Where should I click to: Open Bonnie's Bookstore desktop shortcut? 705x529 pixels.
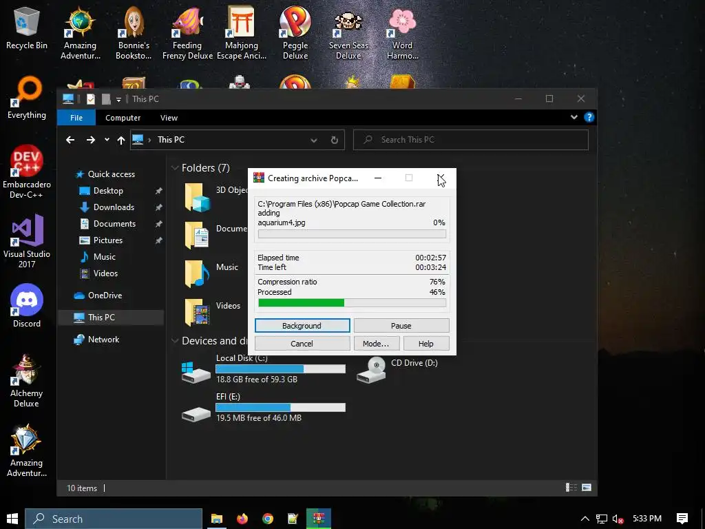point(134,33)
